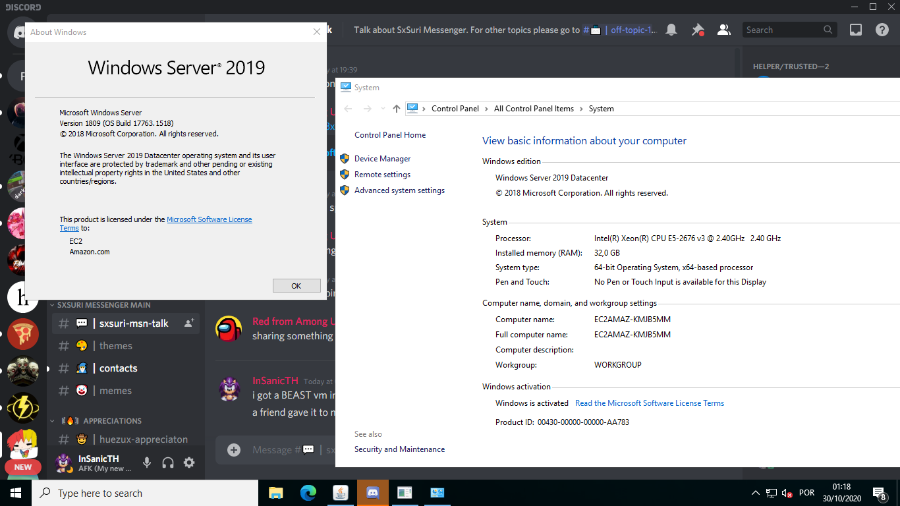The height and width of the screenshot is (506, 900).
Task: Open Security and Maintenance link
Action: tap(399, 449)
